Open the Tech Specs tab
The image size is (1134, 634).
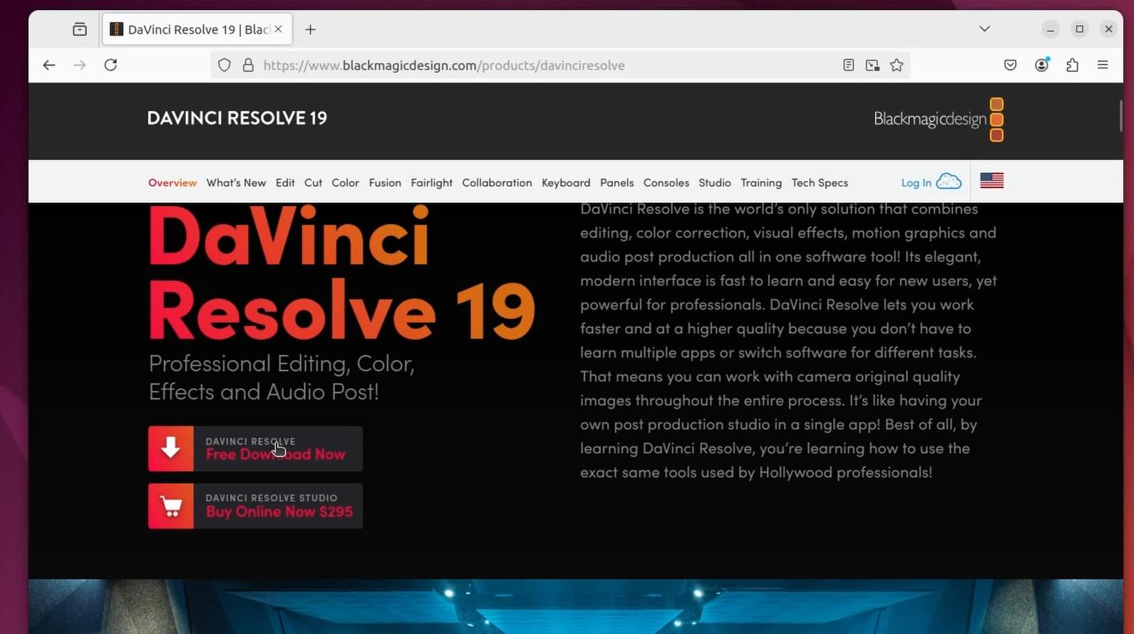(x=820, y=183)
